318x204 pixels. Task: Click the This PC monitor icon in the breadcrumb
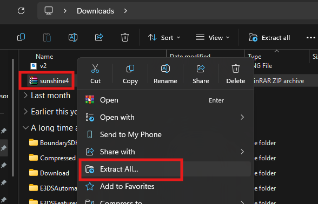[49, 11]
